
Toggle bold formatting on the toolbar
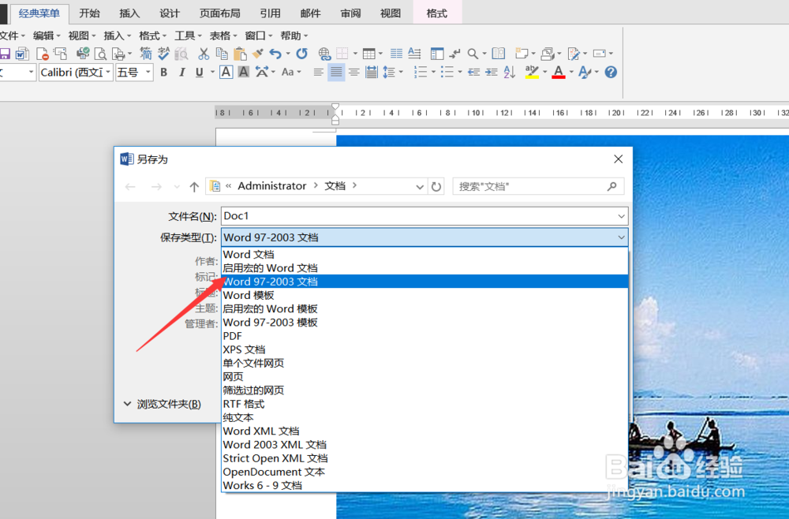point(163,72)
